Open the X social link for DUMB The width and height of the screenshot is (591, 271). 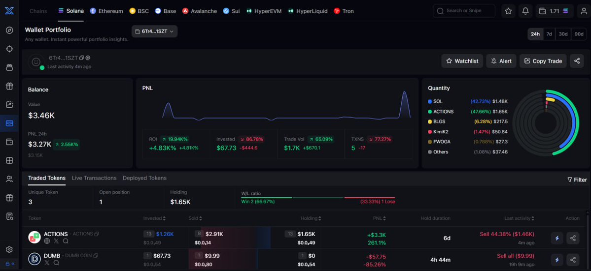(47, 263)
